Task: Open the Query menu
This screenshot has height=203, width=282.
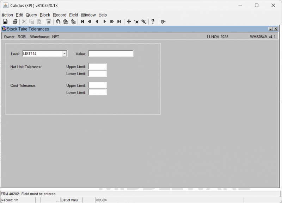Action: pyautogui.click(x=31, y=15)
